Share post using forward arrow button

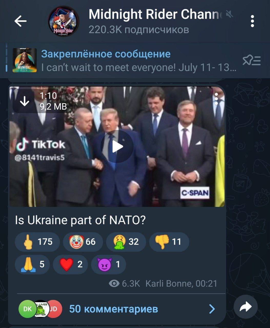(x=246, y=307)
